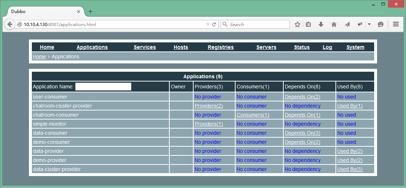Click the Home breadcrumb link
406x188 pixels.
click(x=39, y=57)
